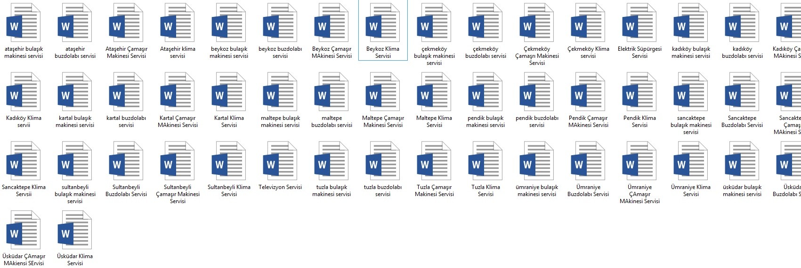Select the "Maltepe Klima Servisi" Word icon
The image size is (801, 268).
pos(434,92)
